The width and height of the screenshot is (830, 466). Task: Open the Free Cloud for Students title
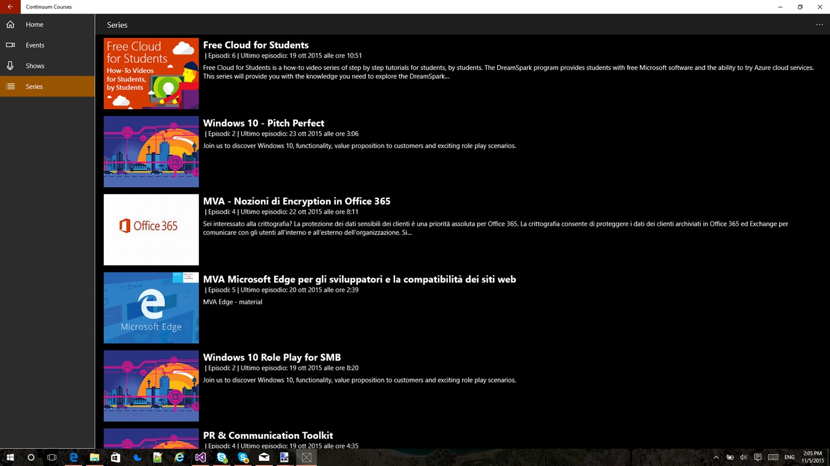click(256, 45)
